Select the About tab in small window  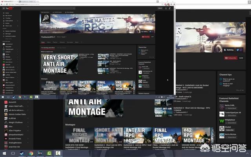[77, 42]
